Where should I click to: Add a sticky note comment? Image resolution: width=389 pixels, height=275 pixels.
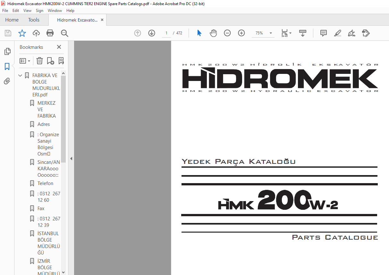click(x=324, y=33)
